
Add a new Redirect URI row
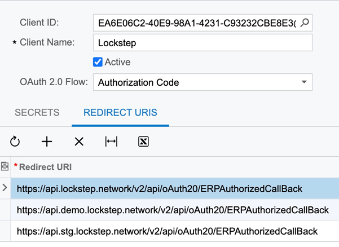[47, 142]
